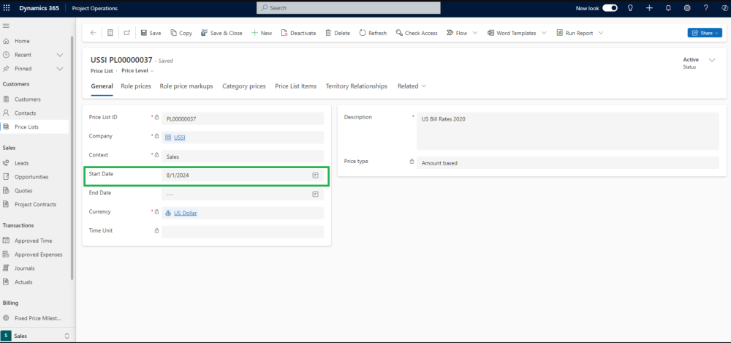Open the Price Level form selector
Screen dimensions: 731x343
point(137,71)
